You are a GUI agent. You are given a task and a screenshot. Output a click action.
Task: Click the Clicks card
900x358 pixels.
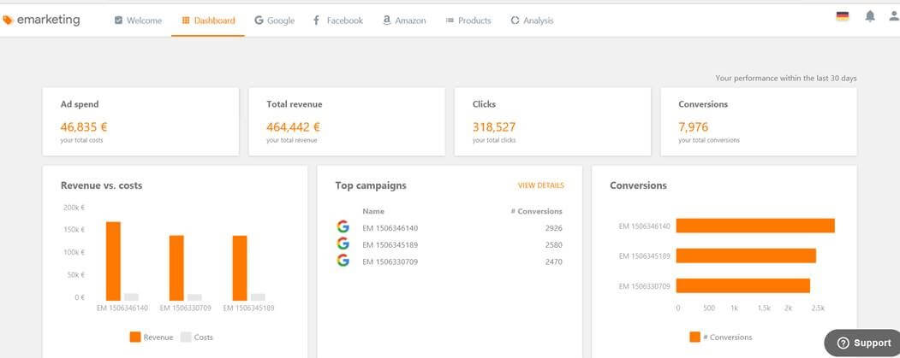pos(552,121)
